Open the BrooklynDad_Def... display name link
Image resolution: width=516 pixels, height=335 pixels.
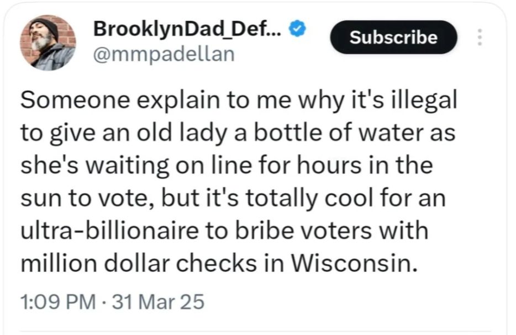(x=187, y=29)
